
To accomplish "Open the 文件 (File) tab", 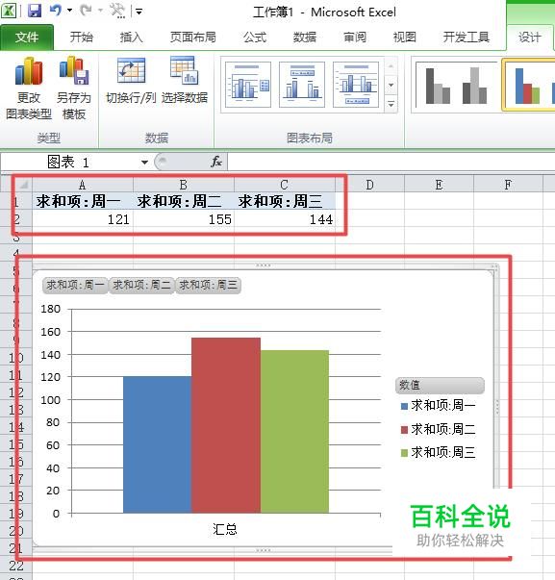I will pos(27,37).
